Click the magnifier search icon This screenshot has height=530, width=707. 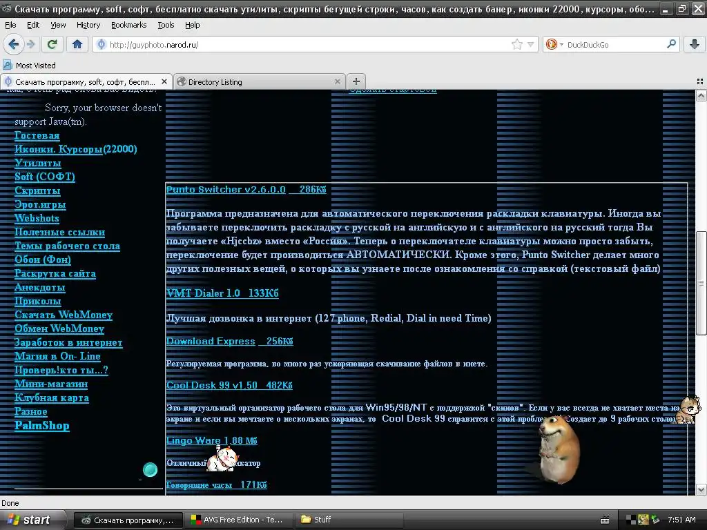pyautogui.click(x=671, y=44)
